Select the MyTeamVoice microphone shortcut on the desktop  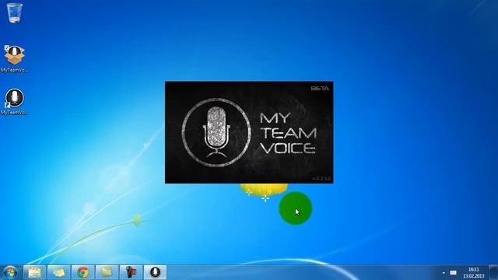point(14,102)
